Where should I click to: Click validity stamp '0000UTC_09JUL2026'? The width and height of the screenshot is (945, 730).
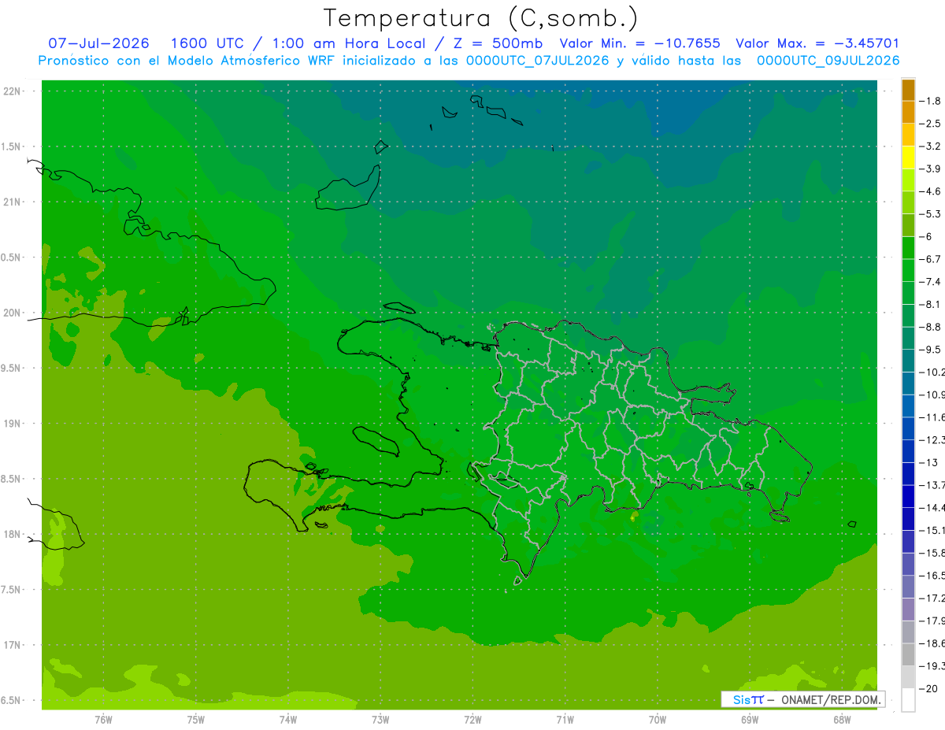click(828, 61)
